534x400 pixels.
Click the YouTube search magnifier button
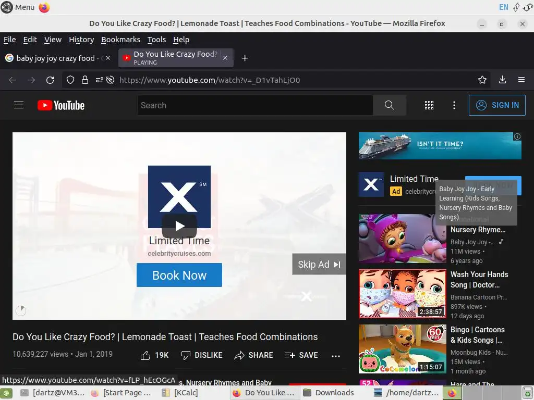click(x=389, y=105)
